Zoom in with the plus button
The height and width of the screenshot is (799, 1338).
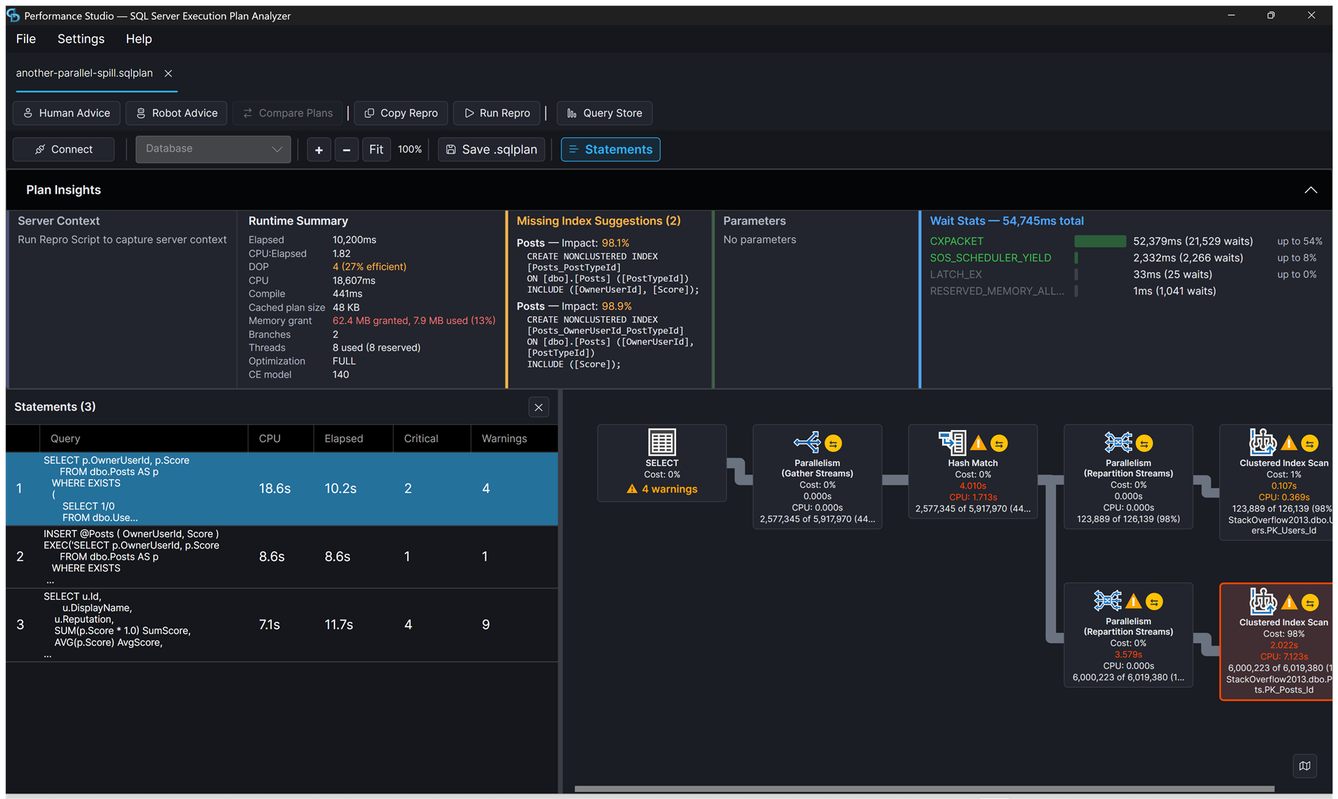[319, 149]
